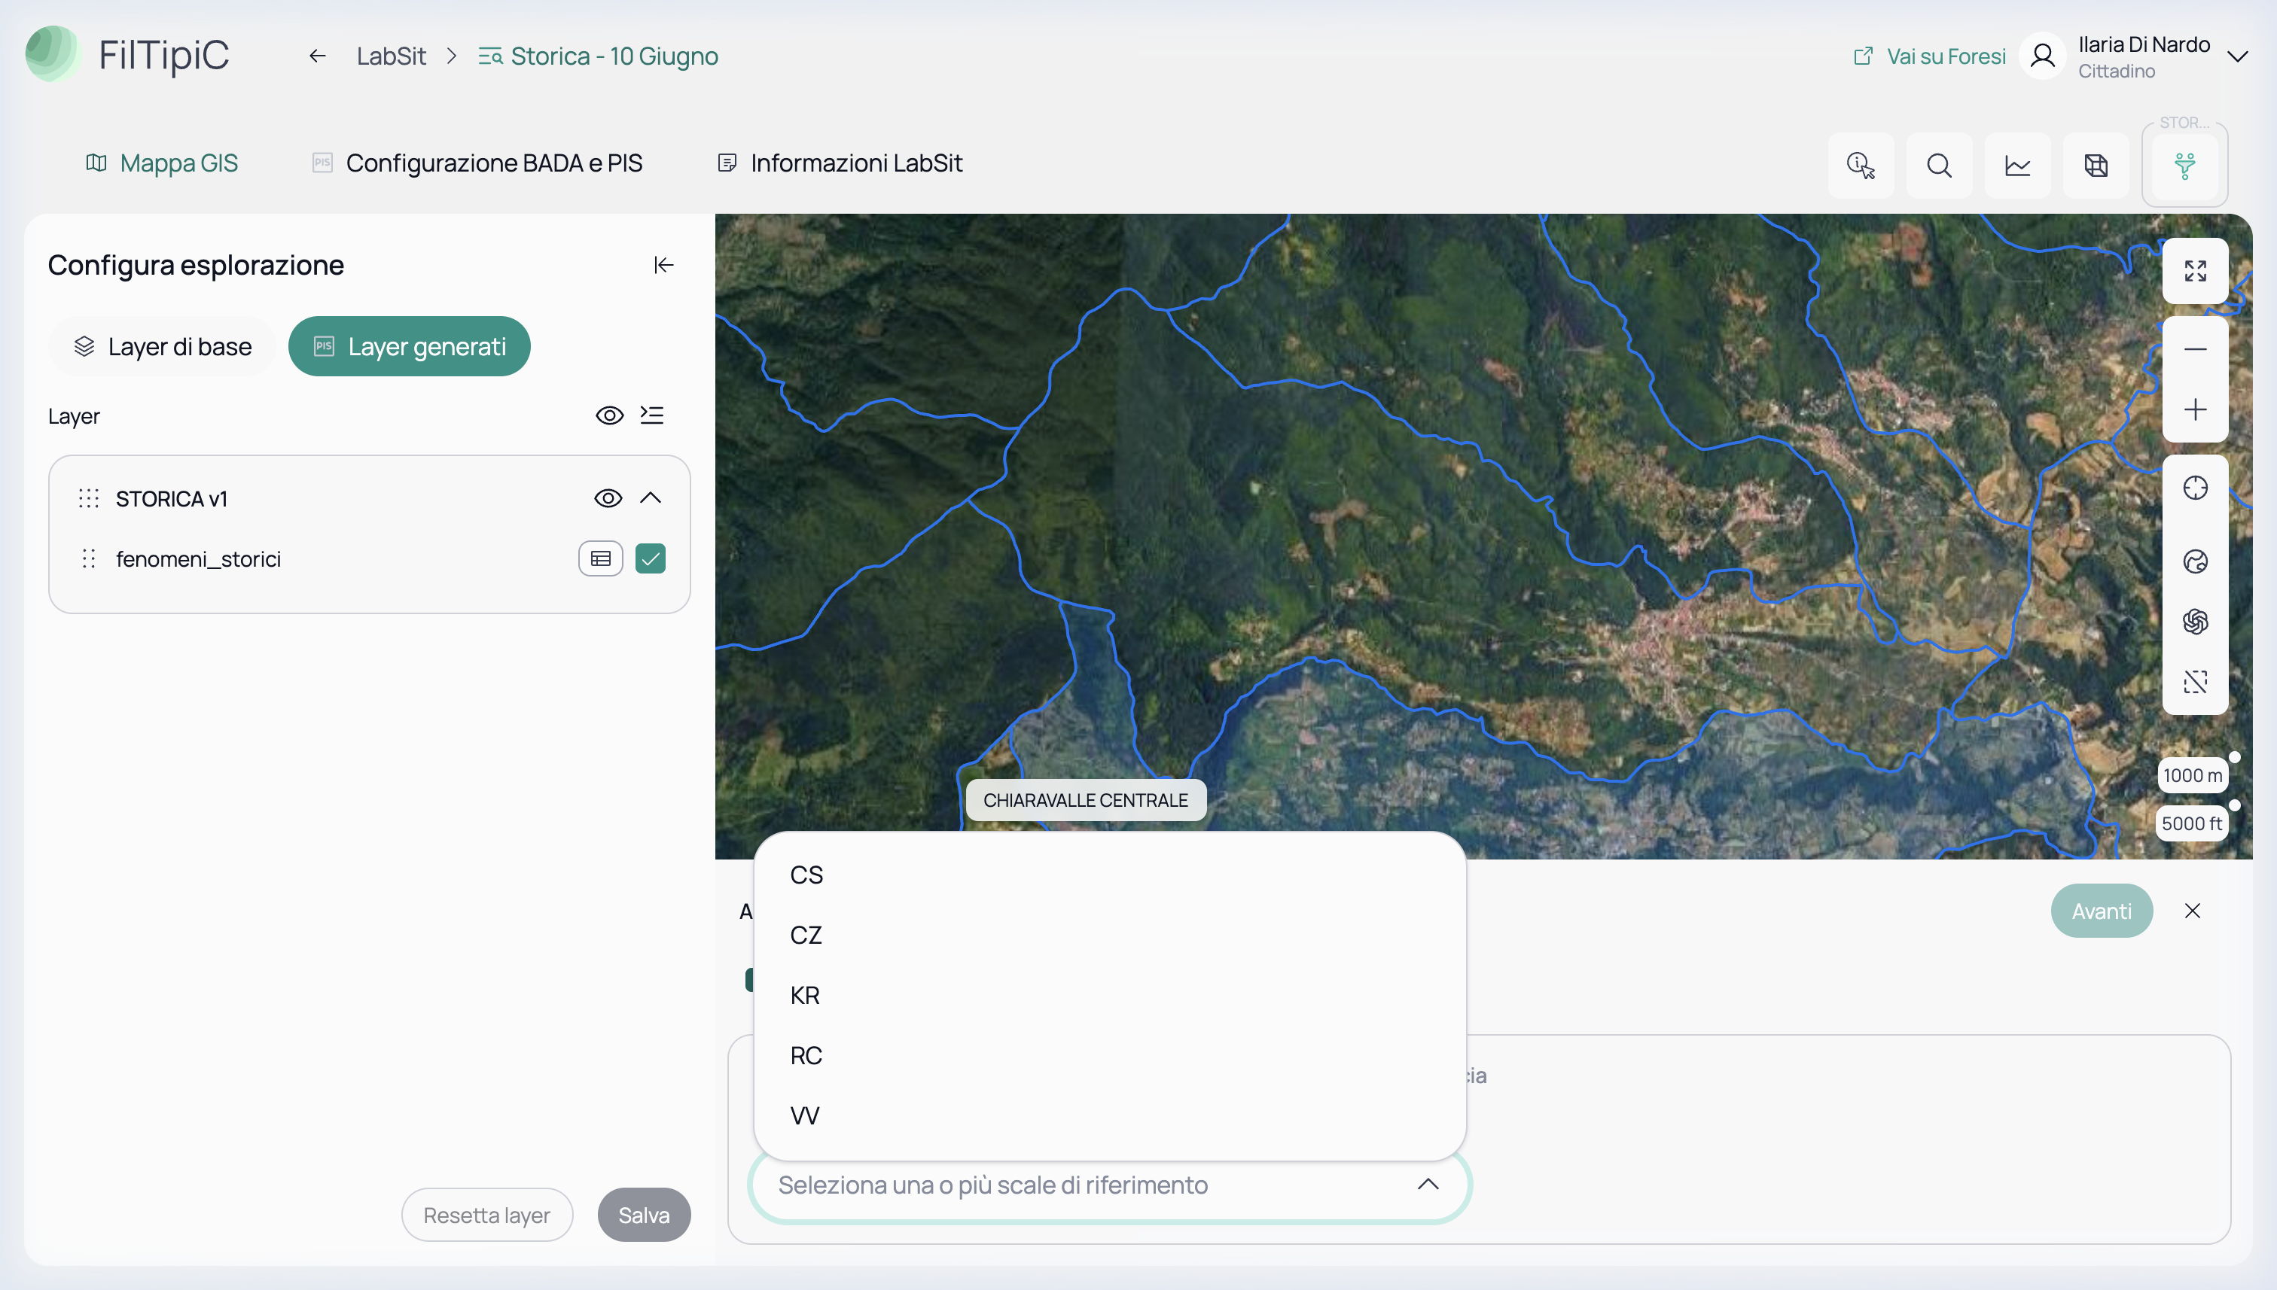Click the Salva button
2277x1290 pixels.
[x=644, y=1215]
